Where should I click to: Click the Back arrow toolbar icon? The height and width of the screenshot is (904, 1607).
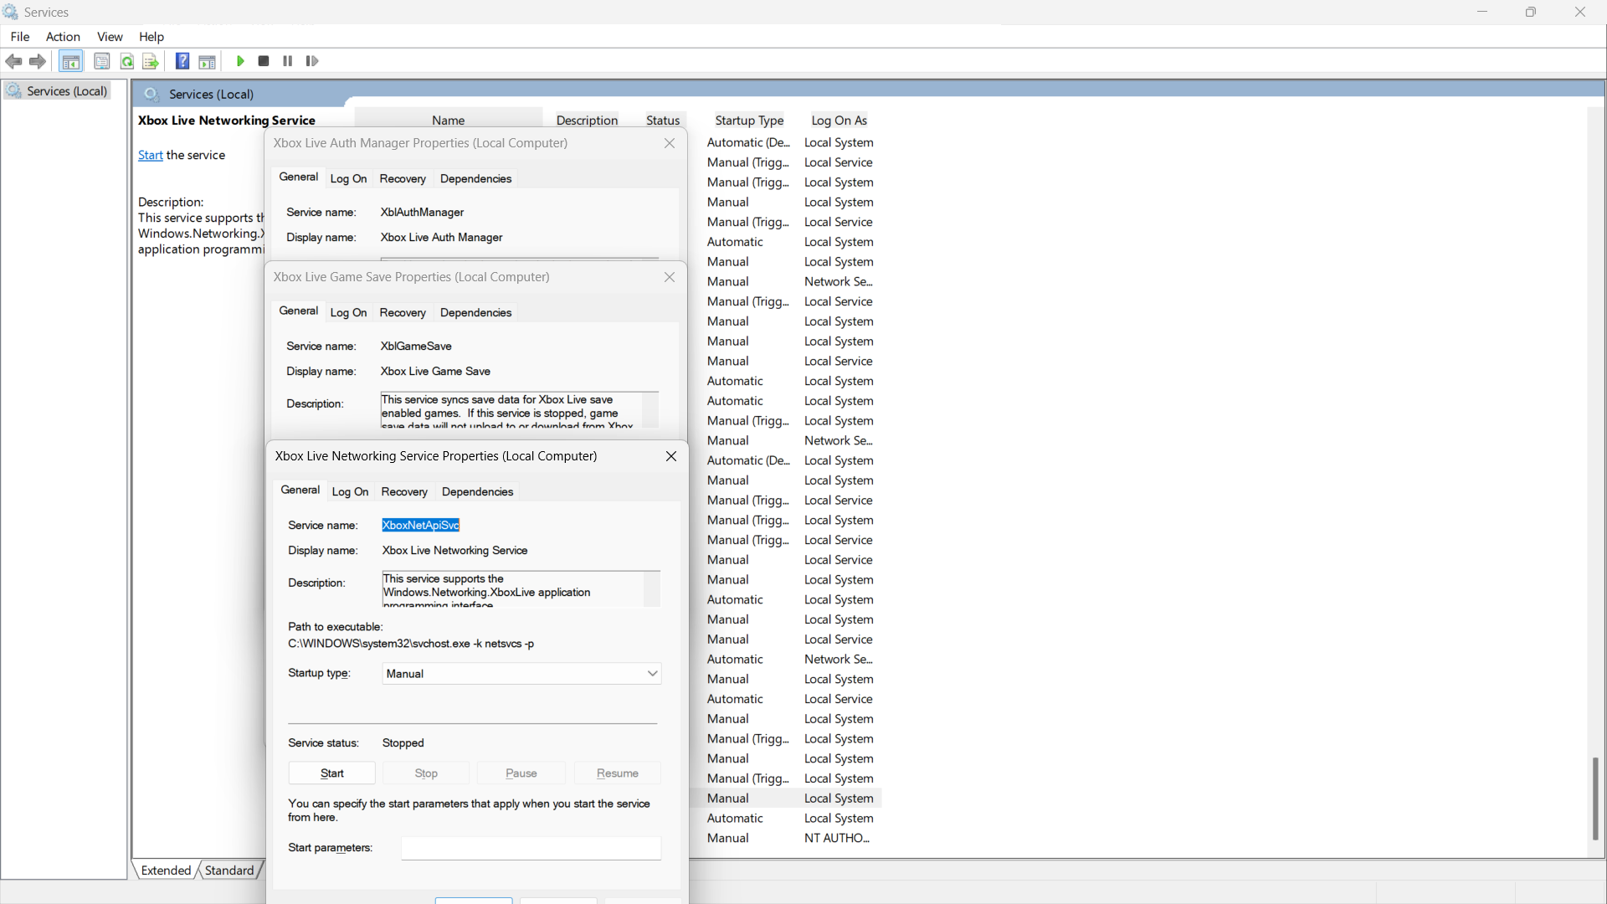(13, 61)
